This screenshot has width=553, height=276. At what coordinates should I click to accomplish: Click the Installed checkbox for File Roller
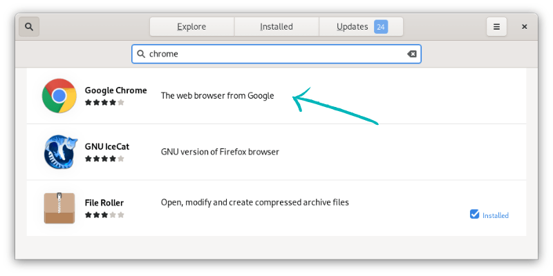coord(474,215)
